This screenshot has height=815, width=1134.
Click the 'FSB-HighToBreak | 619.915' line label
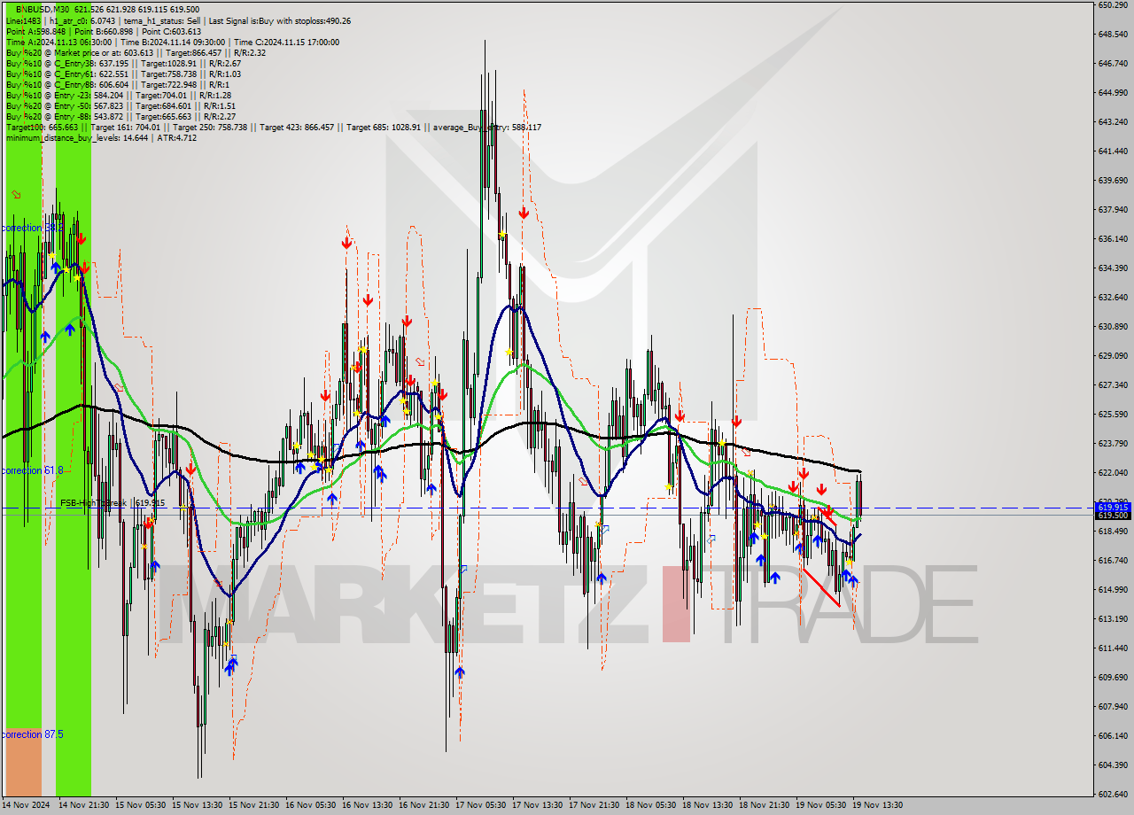point(113,502)
